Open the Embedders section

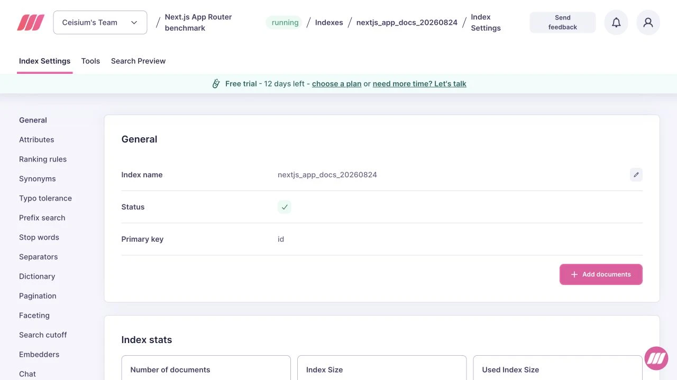tap(39, 354)
